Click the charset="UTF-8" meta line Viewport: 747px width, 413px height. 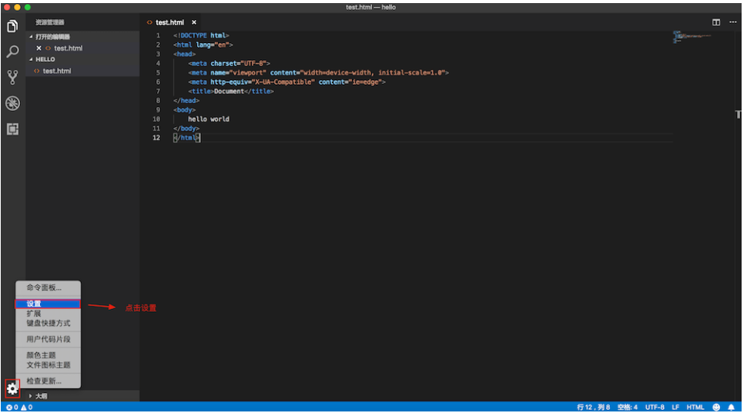click(x=229, y=63)
